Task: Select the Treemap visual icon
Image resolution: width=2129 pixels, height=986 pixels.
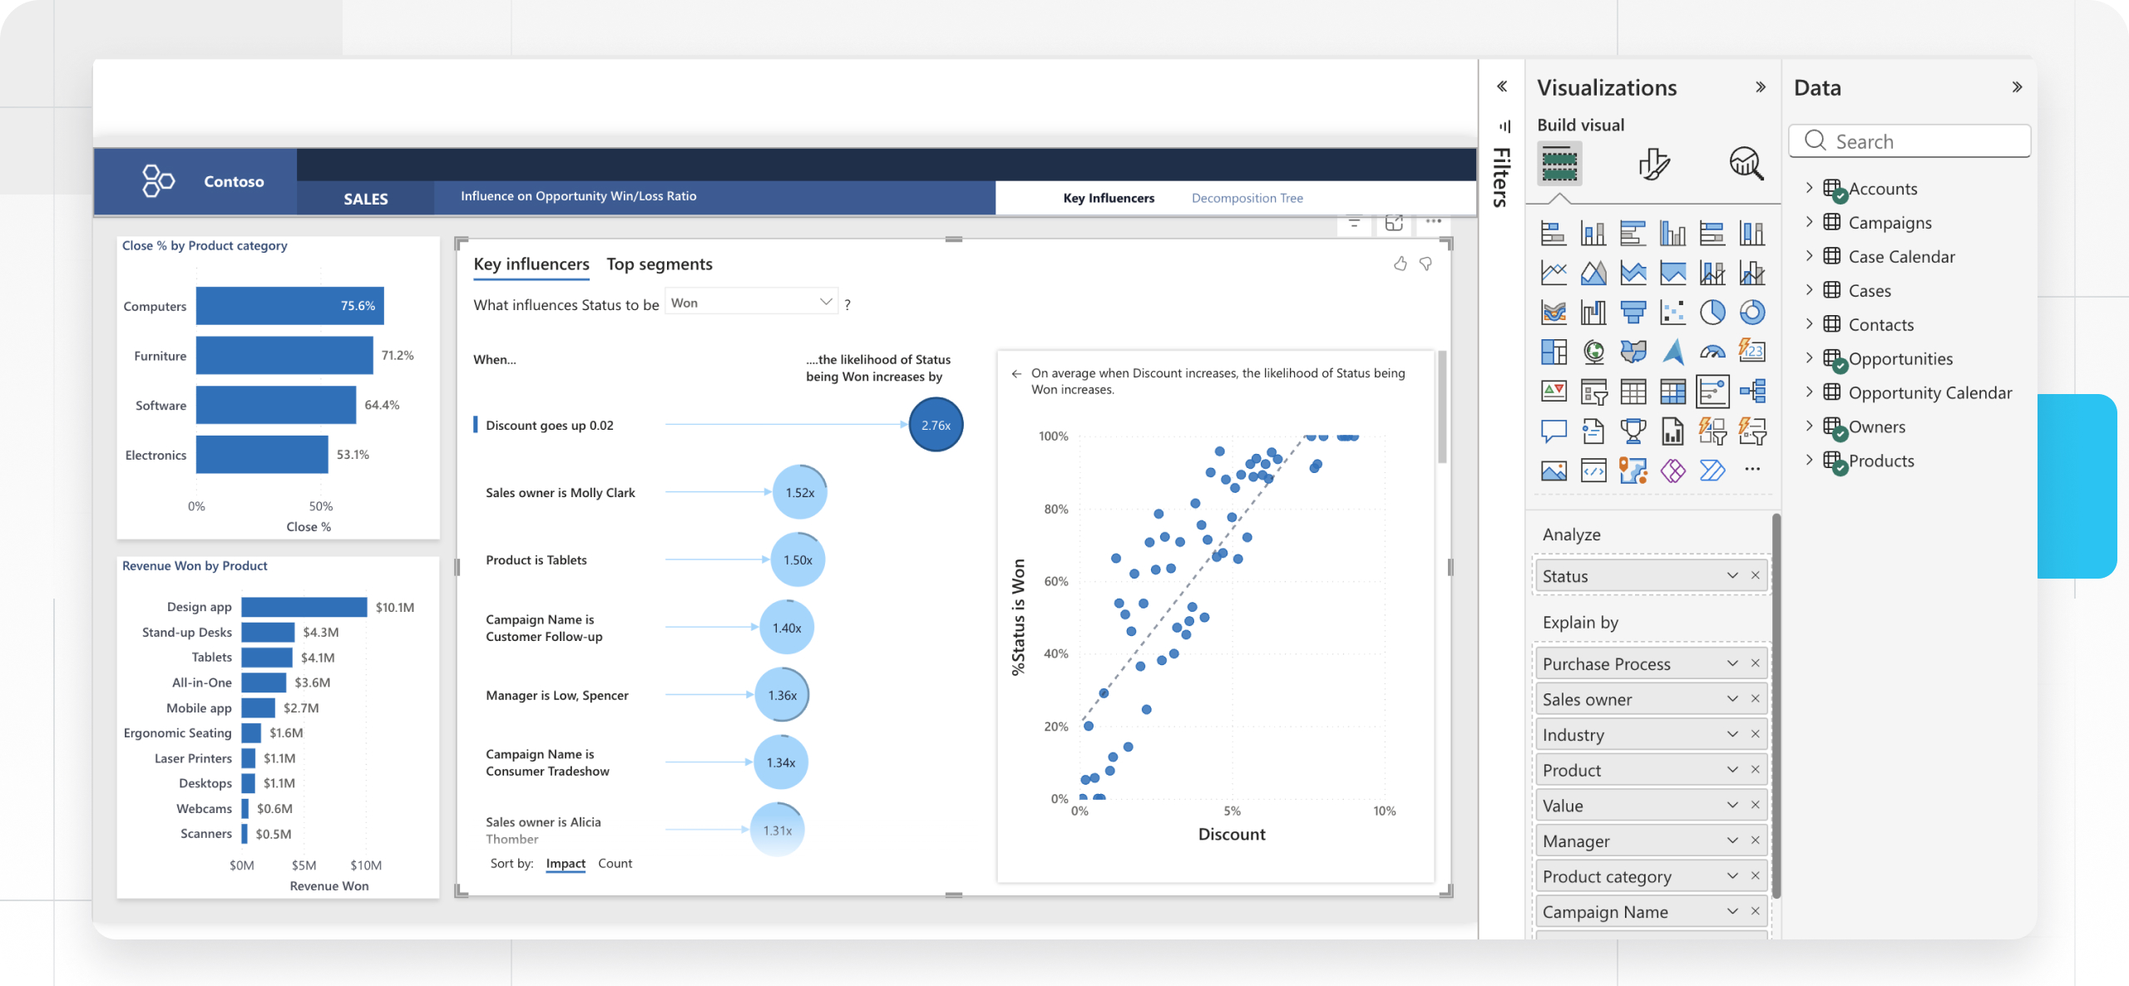Action: point(1554,352)
